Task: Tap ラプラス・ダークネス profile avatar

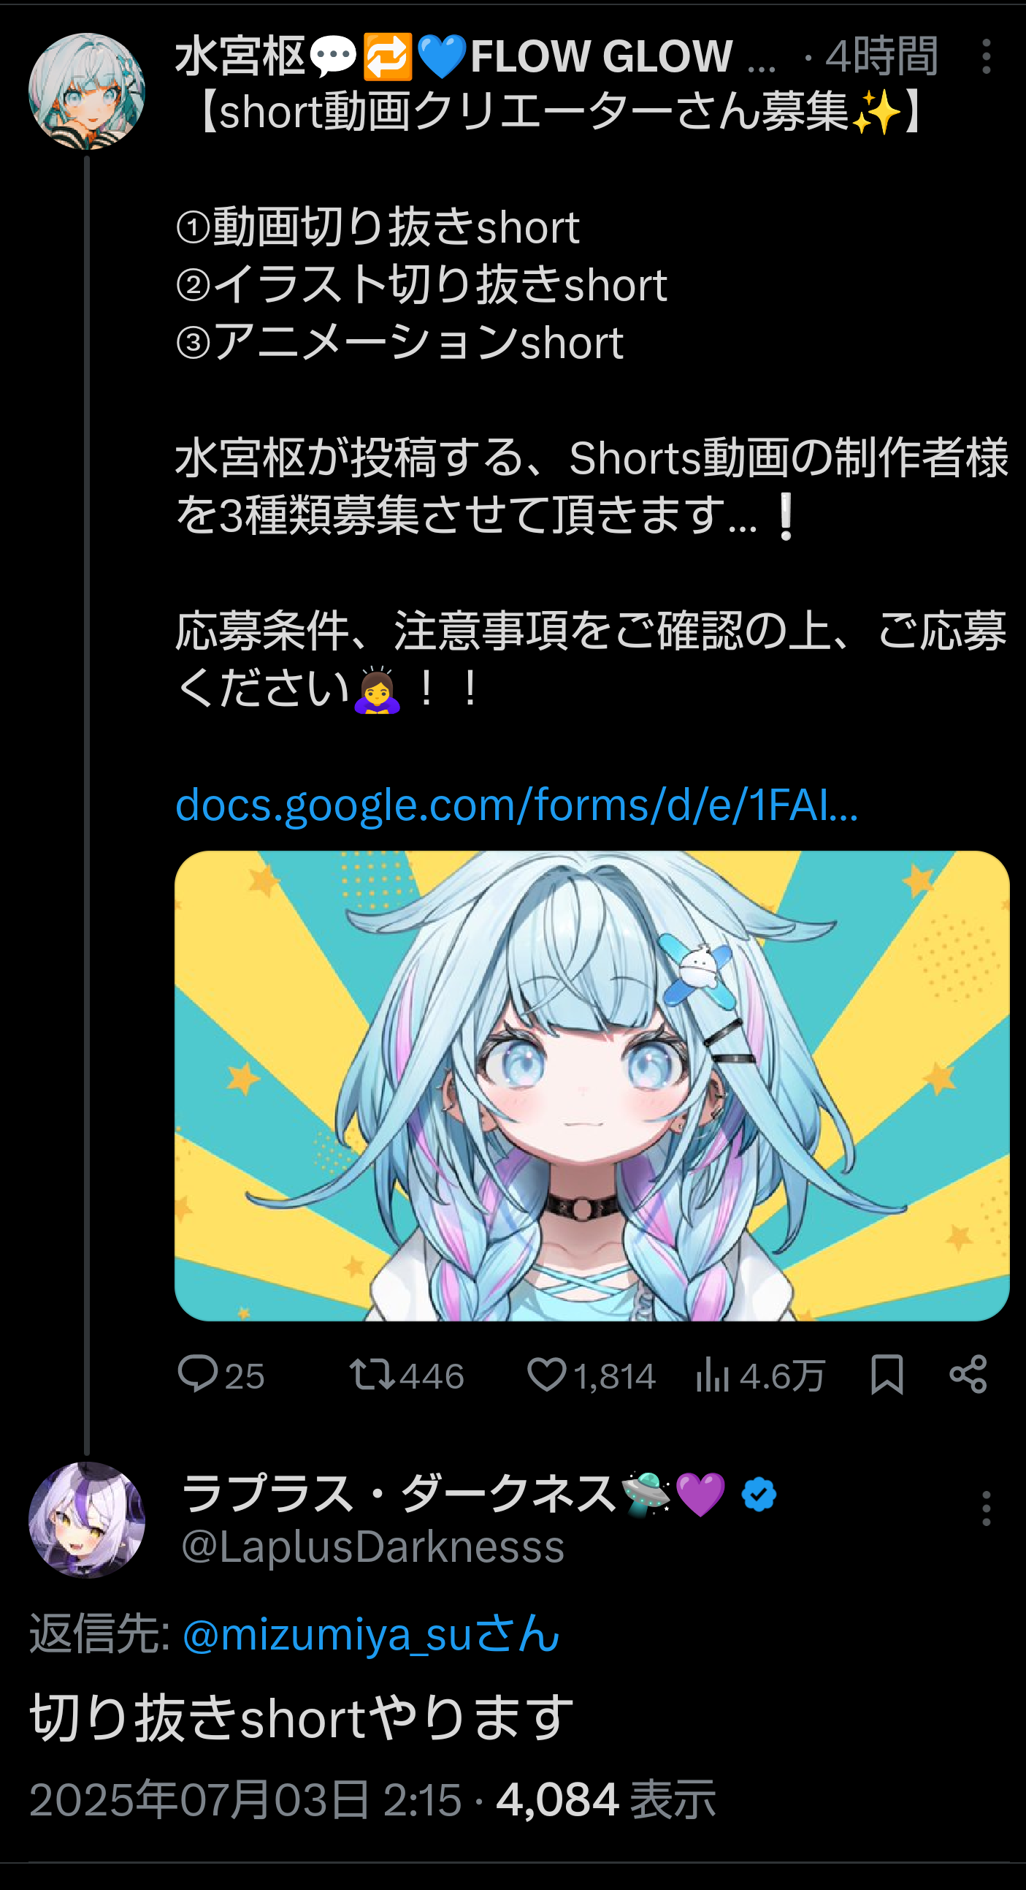Action: coord(86,1519)
